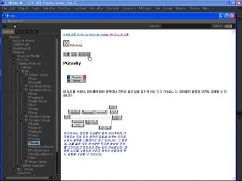Click the PGravity node icon in the page
The height and width of the screenshot is (181, 242).
click(66, 43)
